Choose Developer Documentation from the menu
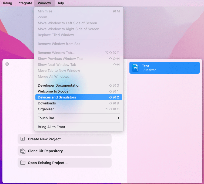The image size is (204, 184). tap(59, 86)
